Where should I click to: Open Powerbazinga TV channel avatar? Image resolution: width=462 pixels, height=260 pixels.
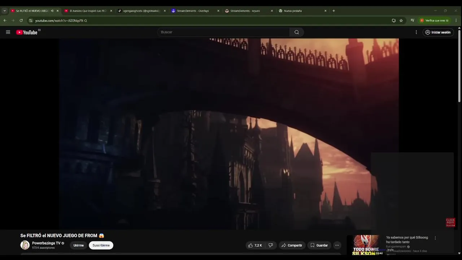click(x=25, y=245)
